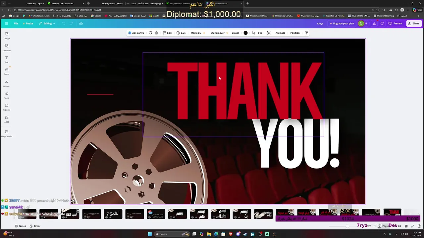This screenshot has height=238, width=424.
Task: Click the Copy style paint roller icon
Action: click(306, 33)
